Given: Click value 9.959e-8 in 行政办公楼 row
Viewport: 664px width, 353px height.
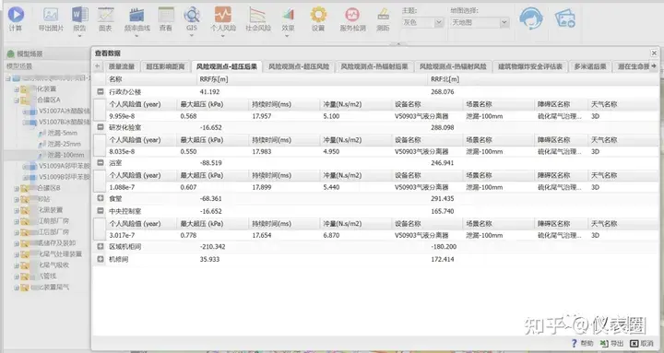Looking at the screenshot, I should (122, 116).
